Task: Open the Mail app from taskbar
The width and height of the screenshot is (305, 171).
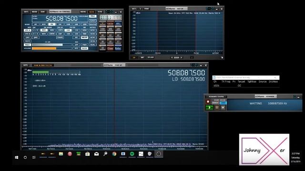Action: point(96,154)
